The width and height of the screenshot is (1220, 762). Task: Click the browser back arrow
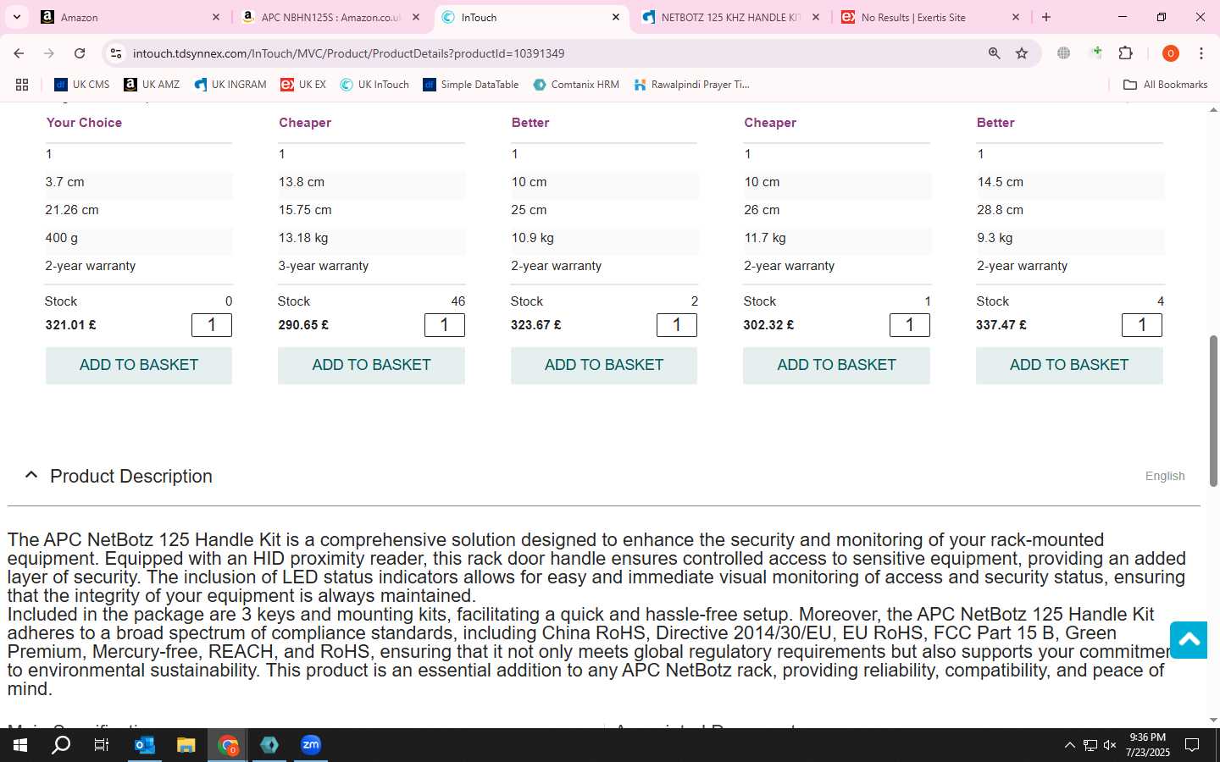click(19, 53)
